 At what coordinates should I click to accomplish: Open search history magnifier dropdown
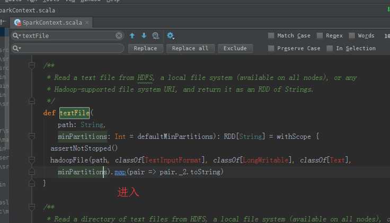16,36
